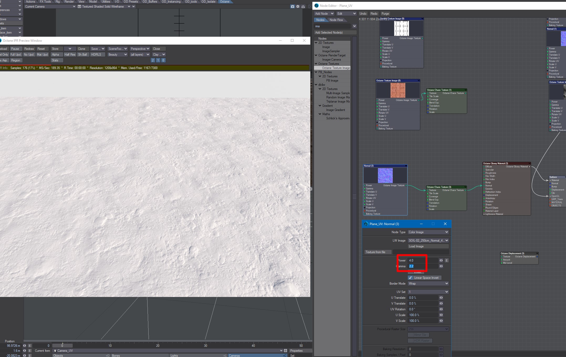The width and height of the screenshot is (566, 357).
Task: Click V Scale value arrows icon
Action: (441, 321)
